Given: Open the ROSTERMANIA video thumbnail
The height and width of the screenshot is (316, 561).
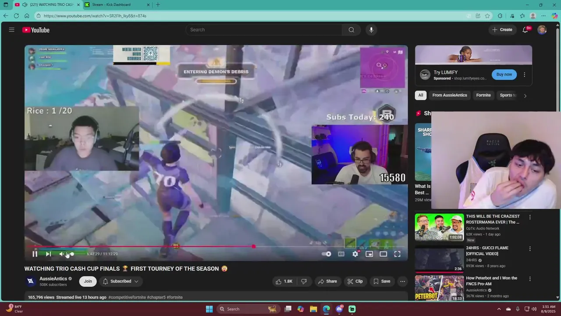Looking at the screenshot, I should pos(439,227).
